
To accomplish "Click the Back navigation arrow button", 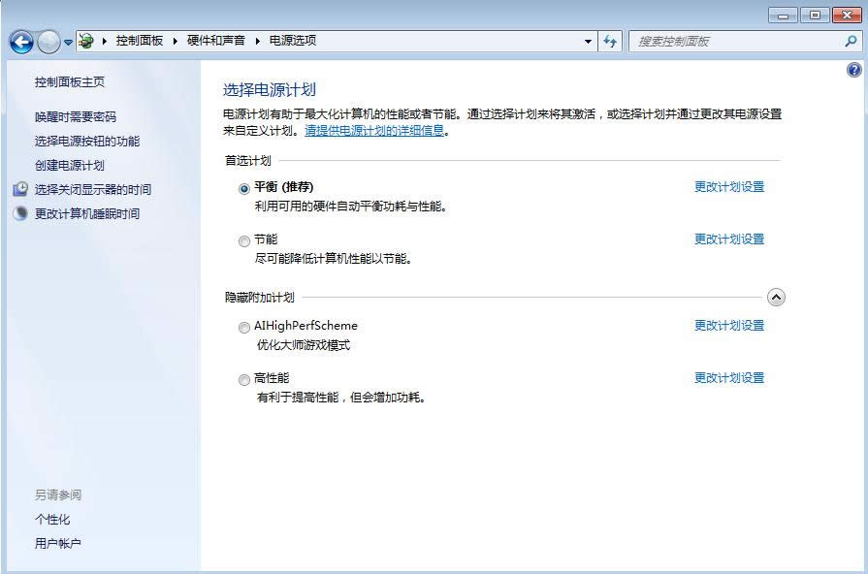I will 21,42.
